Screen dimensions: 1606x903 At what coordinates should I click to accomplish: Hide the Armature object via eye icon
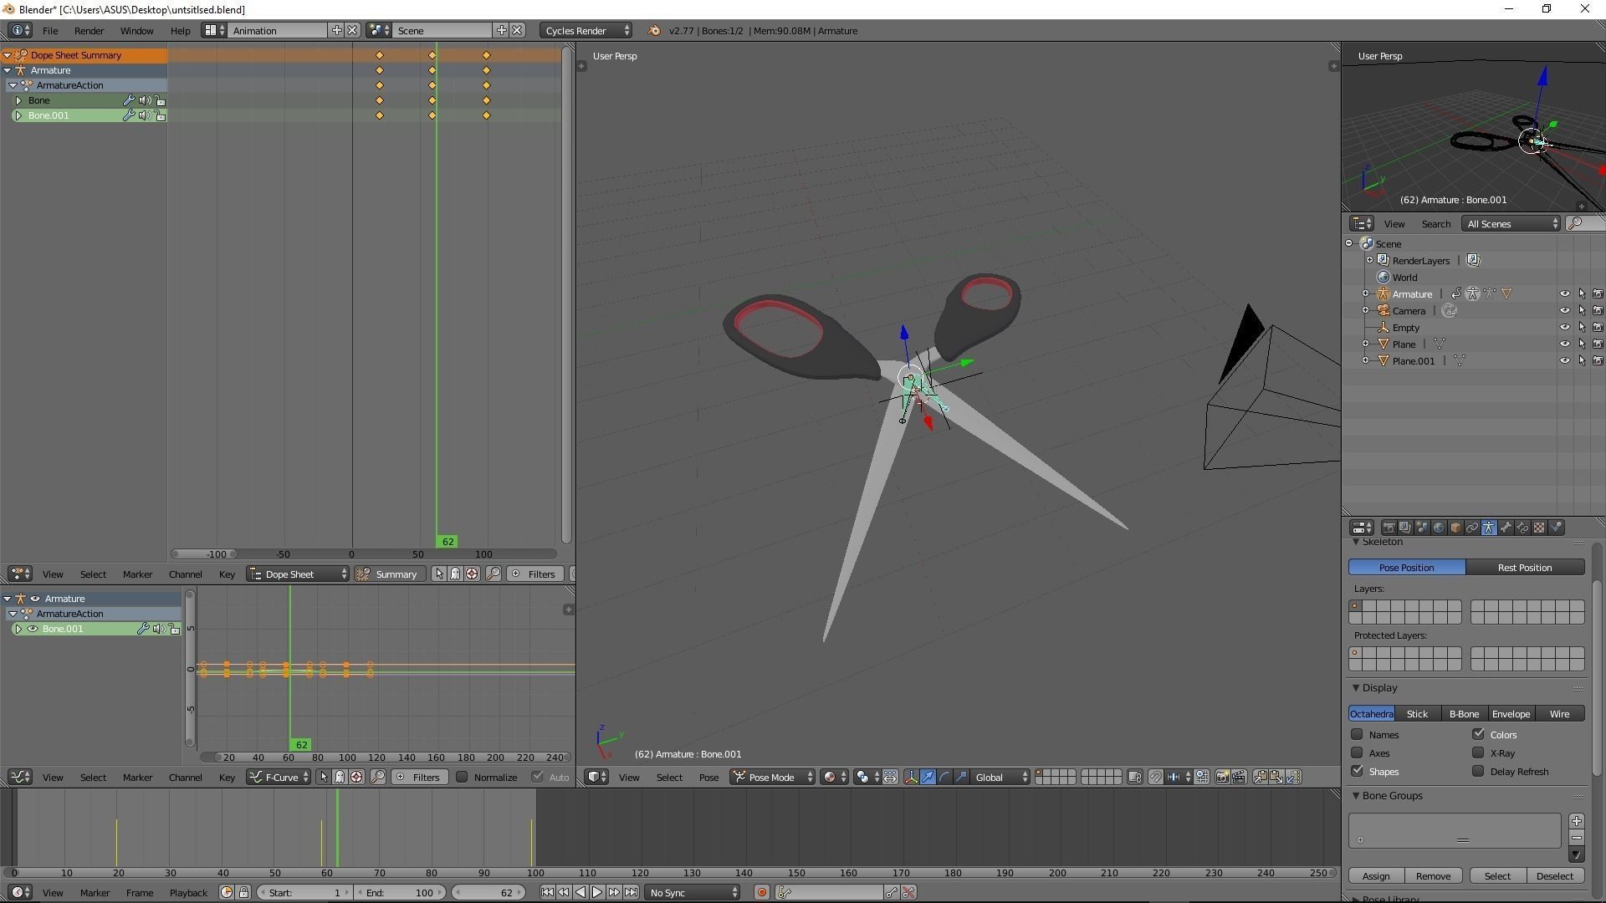click(1564, 293)
